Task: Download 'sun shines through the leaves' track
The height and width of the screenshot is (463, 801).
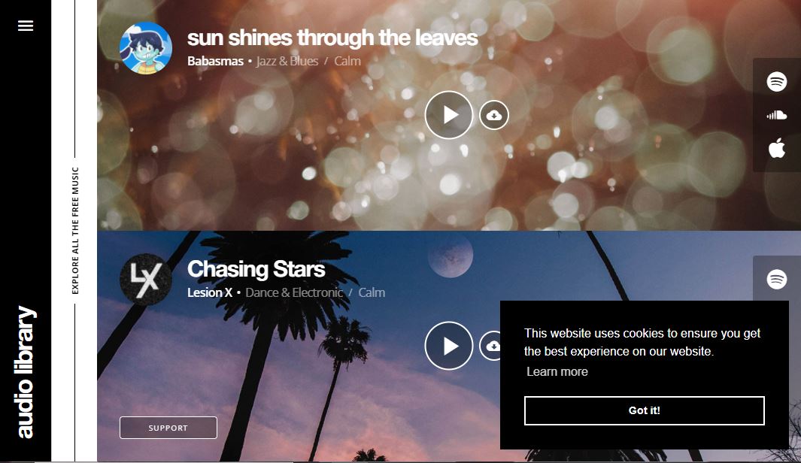Action: click(494, 115)
